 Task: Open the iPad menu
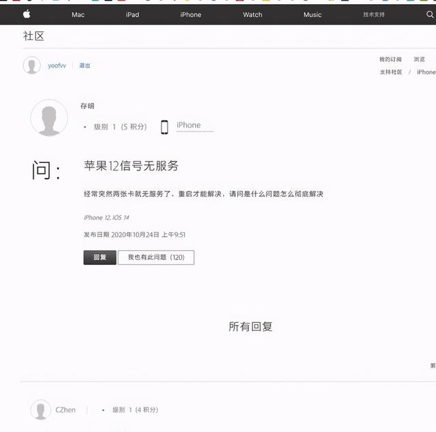132,15
